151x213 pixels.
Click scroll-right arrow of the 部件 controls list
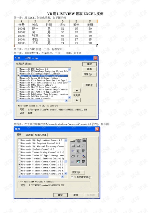pos(62,177)
